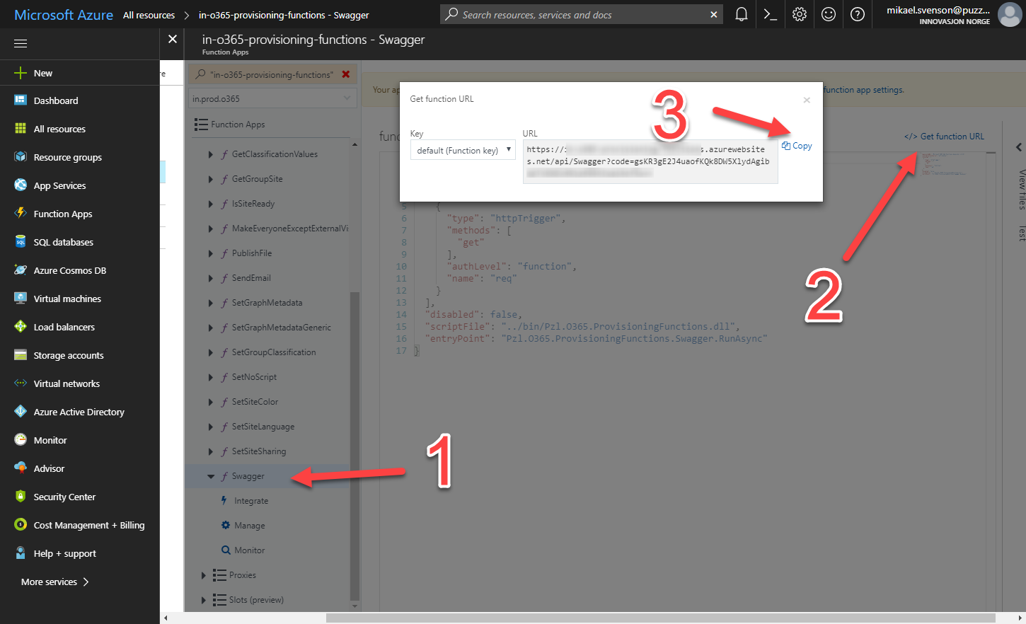Image resolution: width=1026 pixels, height=624 pixels.
Task: Clear the function search filter red X
Action: pyautogui.click(x=346, y=74)
